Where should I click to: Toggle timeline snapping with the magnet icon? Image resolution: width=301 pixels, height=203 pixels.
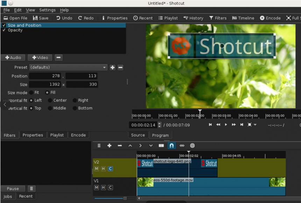point(171,146)
